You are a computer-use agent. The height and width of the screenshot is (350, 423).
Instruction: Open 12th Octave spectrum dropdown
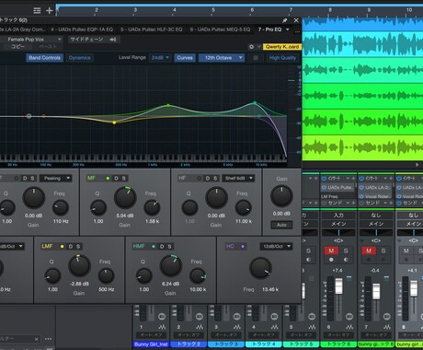coord(222,58)
